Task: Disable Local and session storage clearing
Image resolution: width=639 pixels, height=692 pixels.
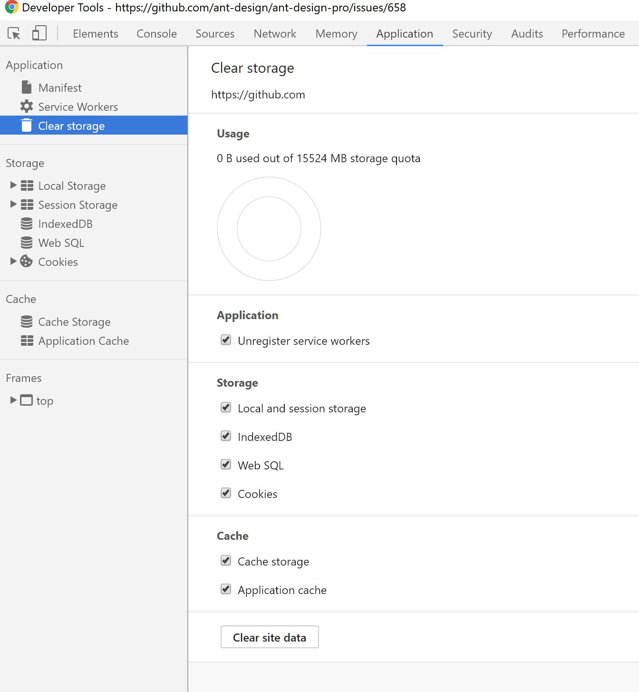Action: coord(226,408)
